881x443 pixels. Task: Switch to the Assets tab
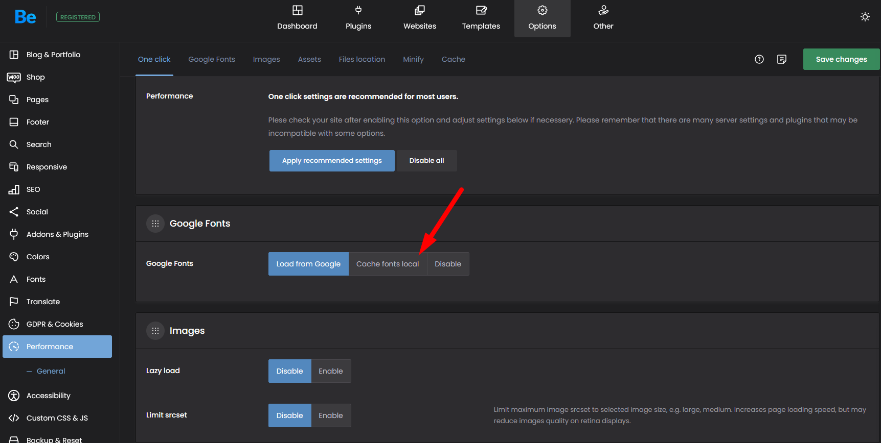(x=309, y=59)
